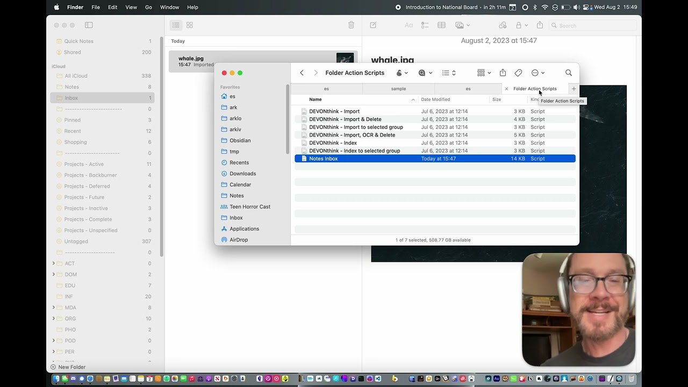The image size is (688, 387).
Task: Open the Untagged folder in Notes
Action: point(103,241)
